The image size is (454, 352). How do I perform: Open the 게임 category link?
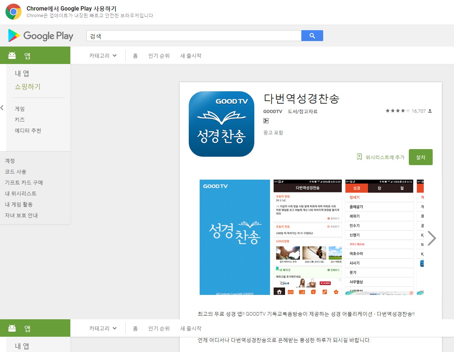(x=20, y=109)
